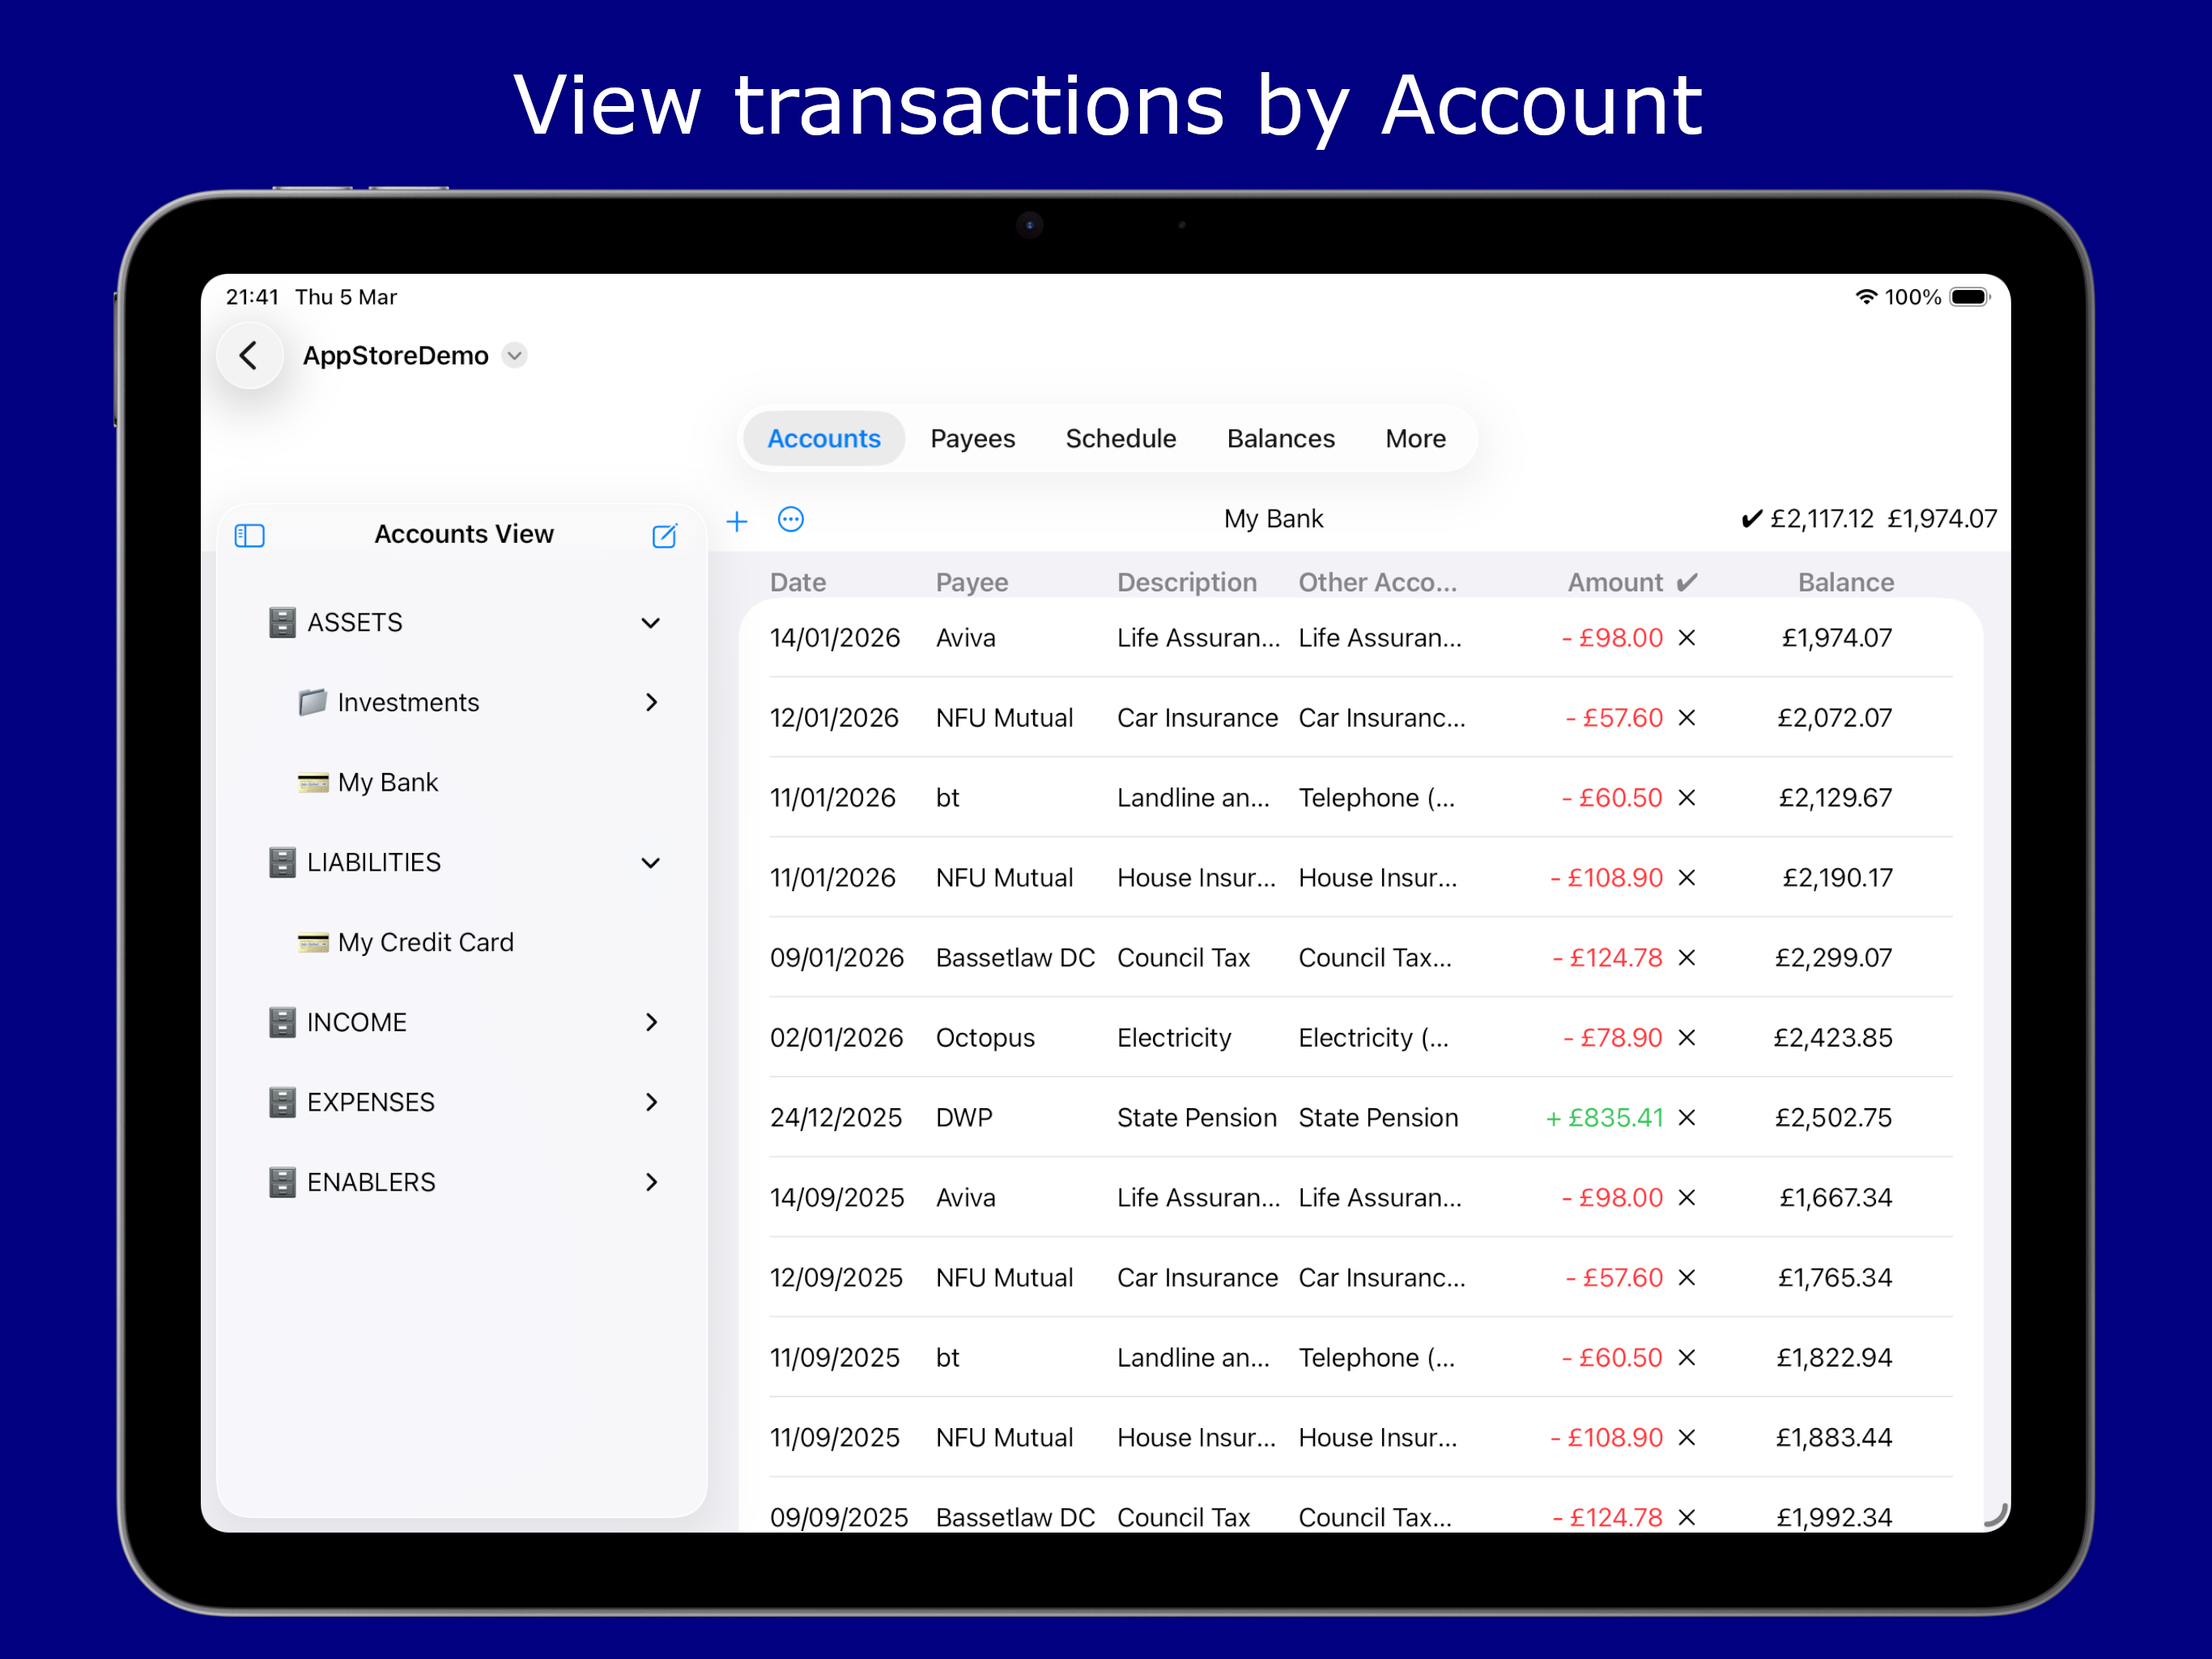The height and width of the screenshot is (1659, 2212).
Task: Click the +£835.41 amount
Action: [x=1604, y=1118]
